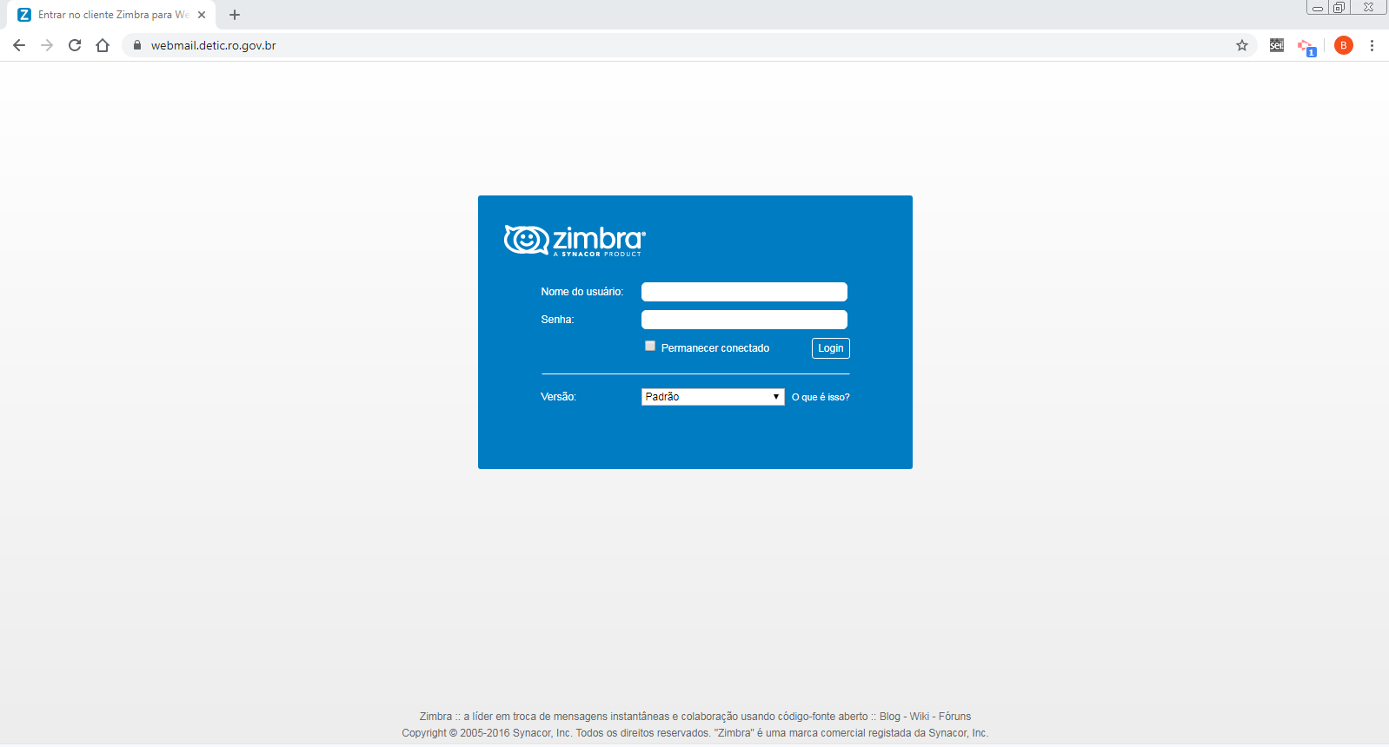Open the browser home page
Image resolution: width=1389 pixels, height=747 pixels.
[103, 45]
